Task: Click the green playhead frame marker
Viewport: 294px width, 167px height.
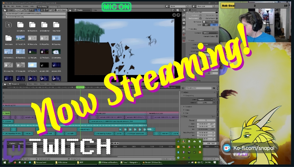Action: (x=80, y=87)
